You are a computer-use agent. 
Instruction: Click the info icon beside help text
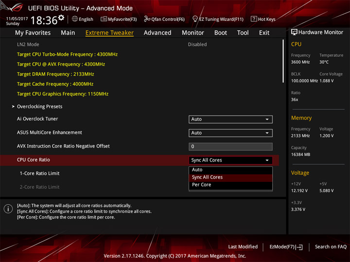point(8,209)
